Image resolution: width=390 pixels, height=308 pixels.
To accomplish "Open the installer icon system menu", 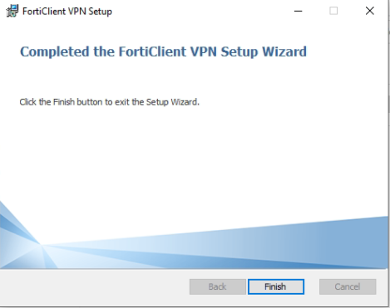I will pyautogui.click(x=12, y=11).
